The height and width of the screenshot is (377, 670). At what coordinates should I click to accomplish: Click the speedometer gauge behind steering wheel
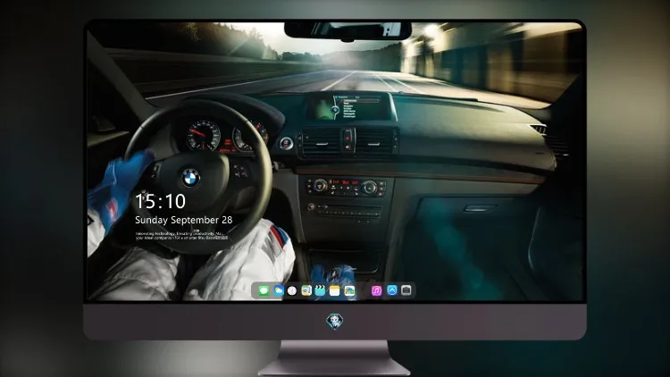tap(204, 136)
